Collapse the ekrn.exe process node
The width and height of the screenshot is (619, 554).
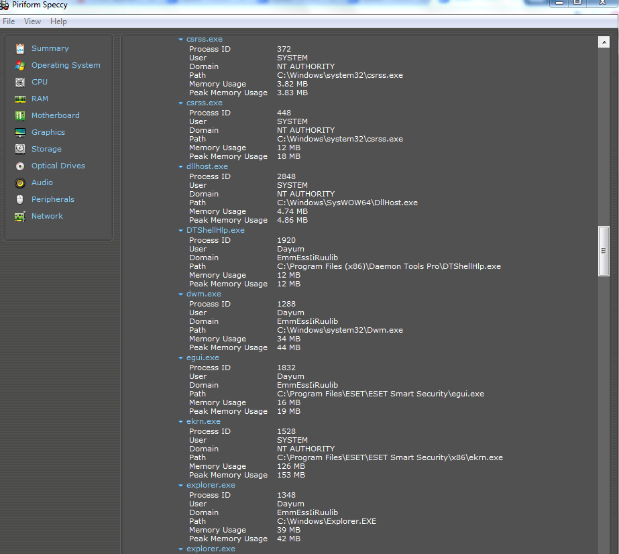point(180,422)
